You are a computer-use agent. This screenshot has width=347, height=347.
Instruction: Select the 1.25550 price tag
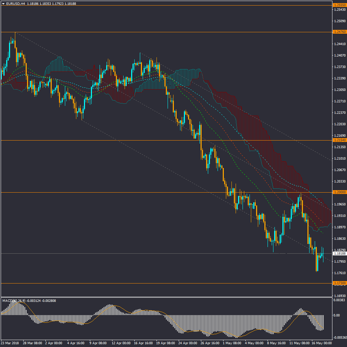[339, 5]
